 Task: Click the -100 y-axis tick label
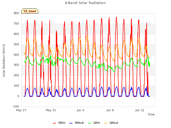click(16, 106)
